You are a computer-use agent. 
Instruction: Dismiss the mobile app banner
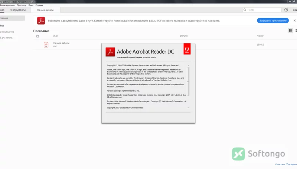[x=294, y=20]
